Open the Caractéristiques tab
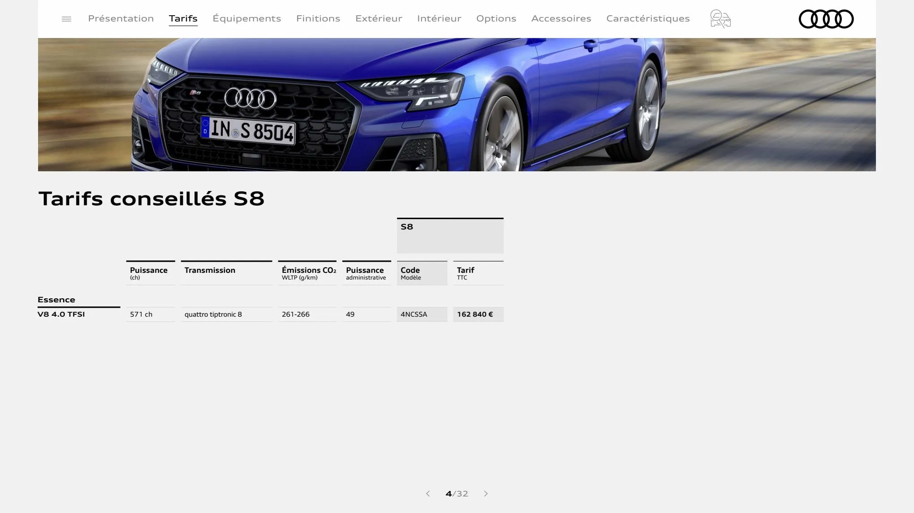 648,18
